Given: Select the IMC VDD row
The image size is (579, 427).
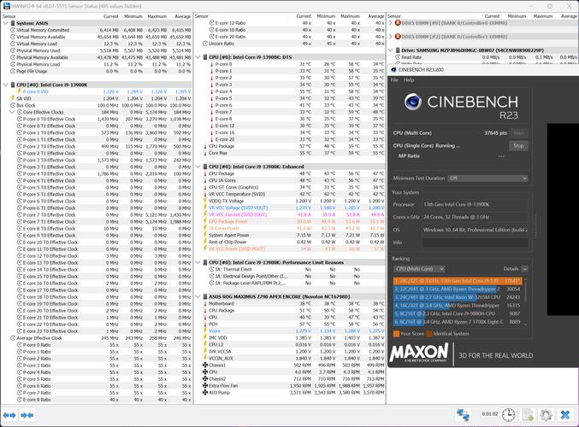Looking at the screenshot, I should 291,338.
